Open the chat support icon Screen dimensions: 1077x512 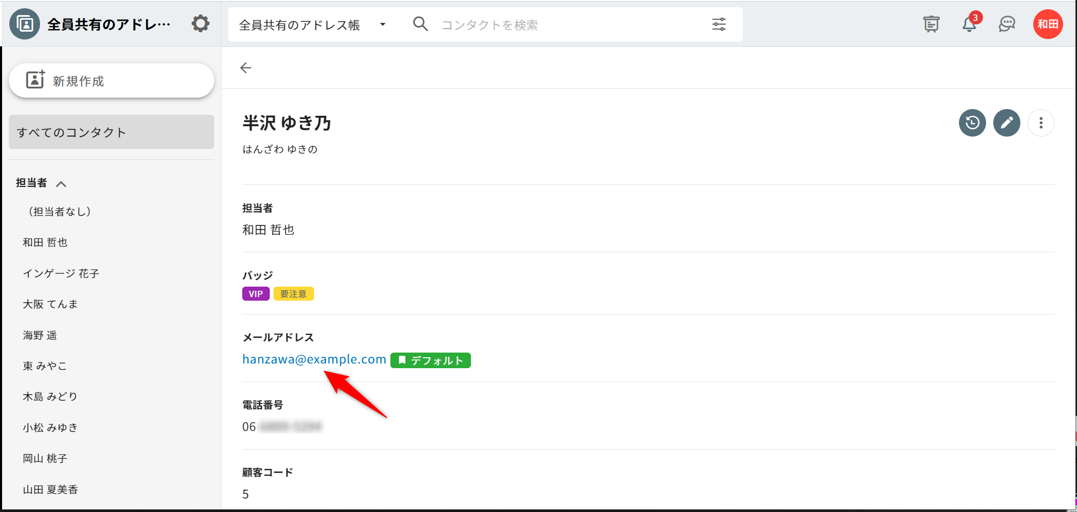(x=1007, y=24)
